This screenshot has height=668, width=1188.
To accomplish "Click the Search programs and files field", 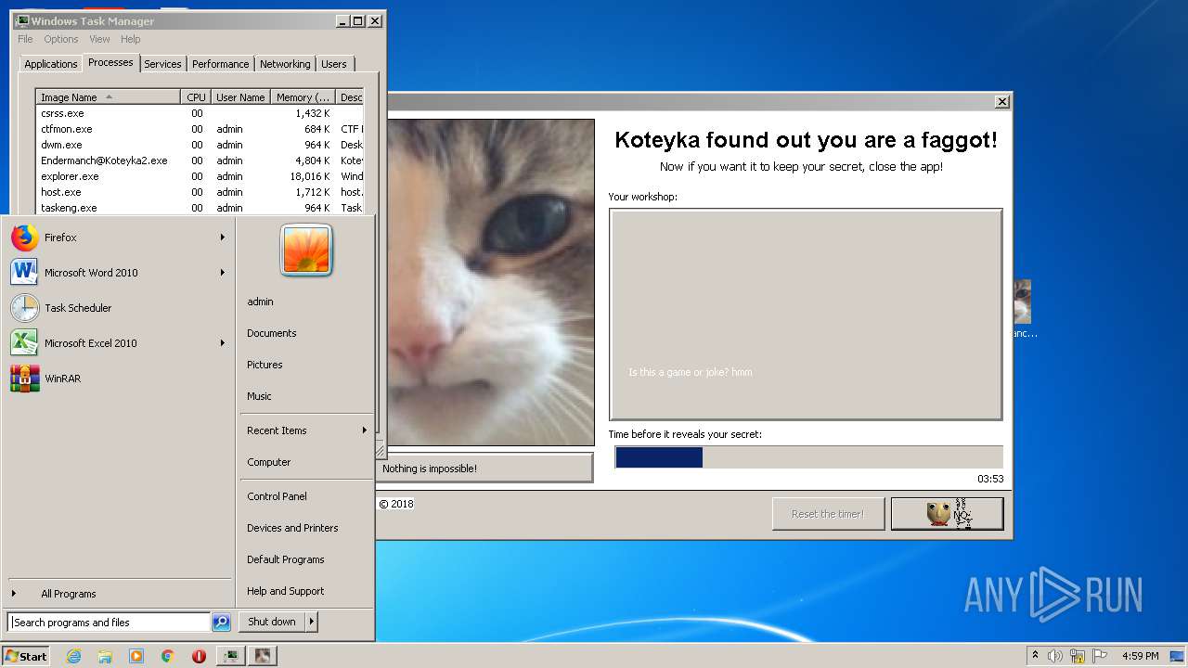I will 110,623.
